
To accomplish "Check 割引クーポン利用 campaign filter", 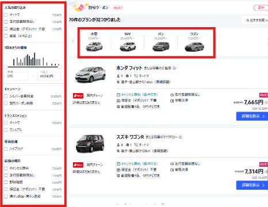I will [6, 103].
